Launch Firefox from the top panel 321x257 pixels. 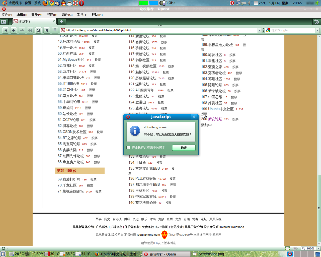pos(45,3)
